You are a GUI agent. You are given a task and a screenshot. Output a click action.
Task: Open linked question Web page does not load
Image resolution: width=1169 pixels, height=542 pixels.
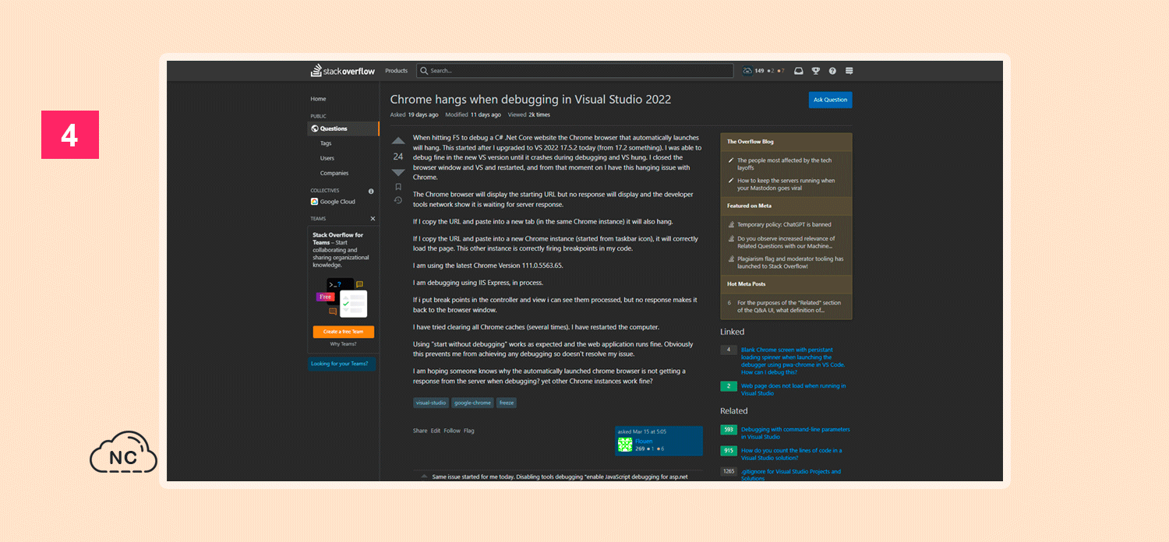793,389
